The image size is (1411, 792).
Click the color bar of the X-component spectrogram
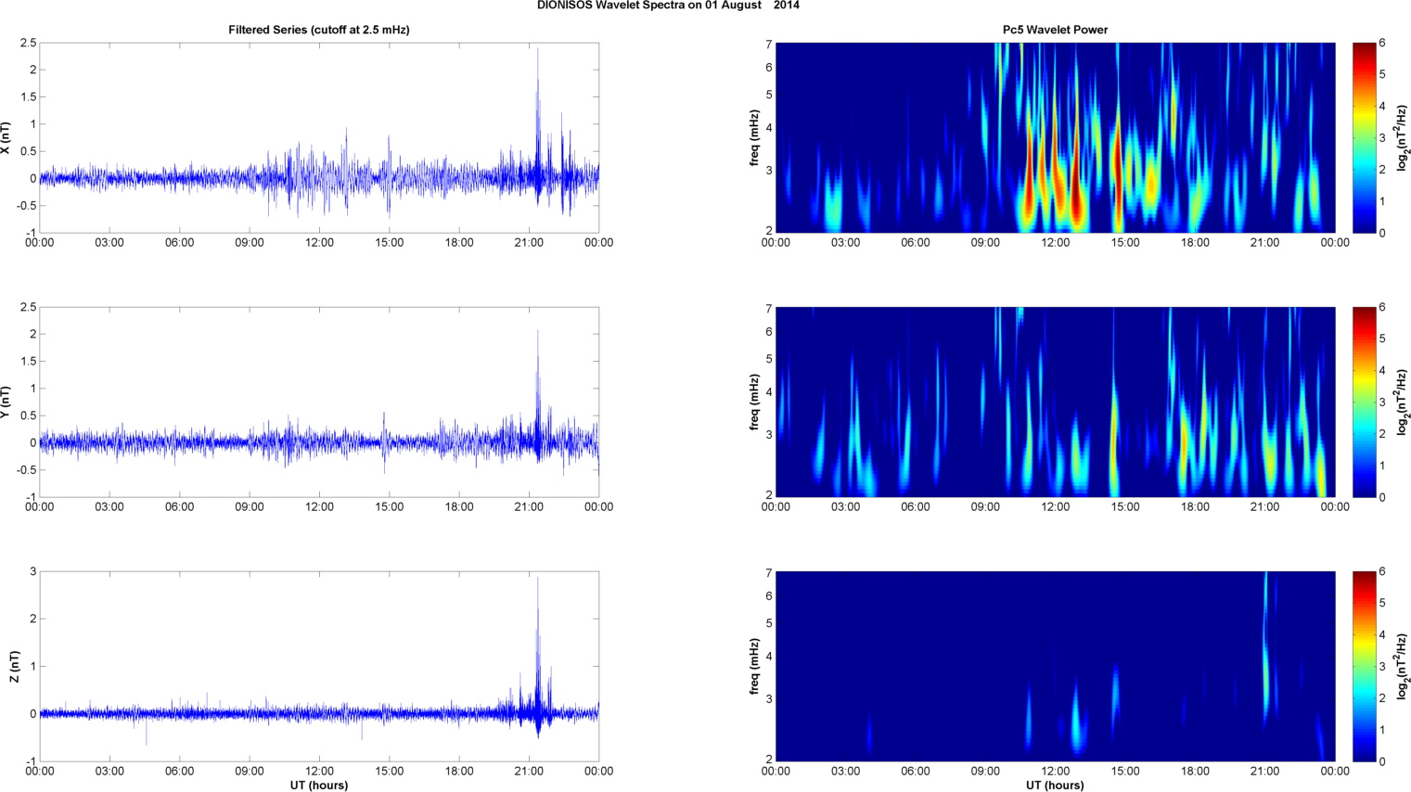(1363, 138)
